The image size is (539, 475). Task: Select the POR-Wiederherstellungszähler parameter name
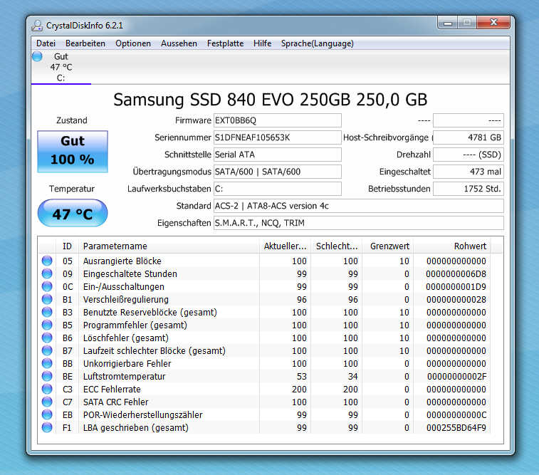coord(142,415)
